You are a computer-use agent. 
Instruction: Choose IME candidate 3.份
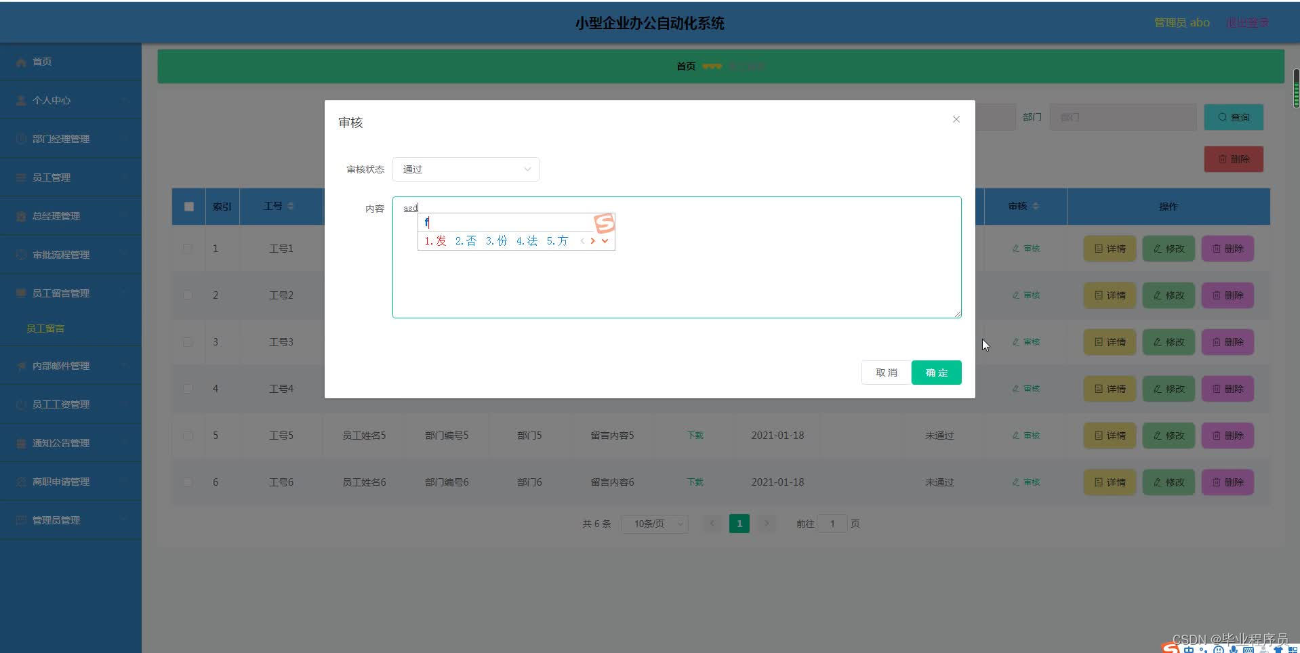click(x=496, y=241)
